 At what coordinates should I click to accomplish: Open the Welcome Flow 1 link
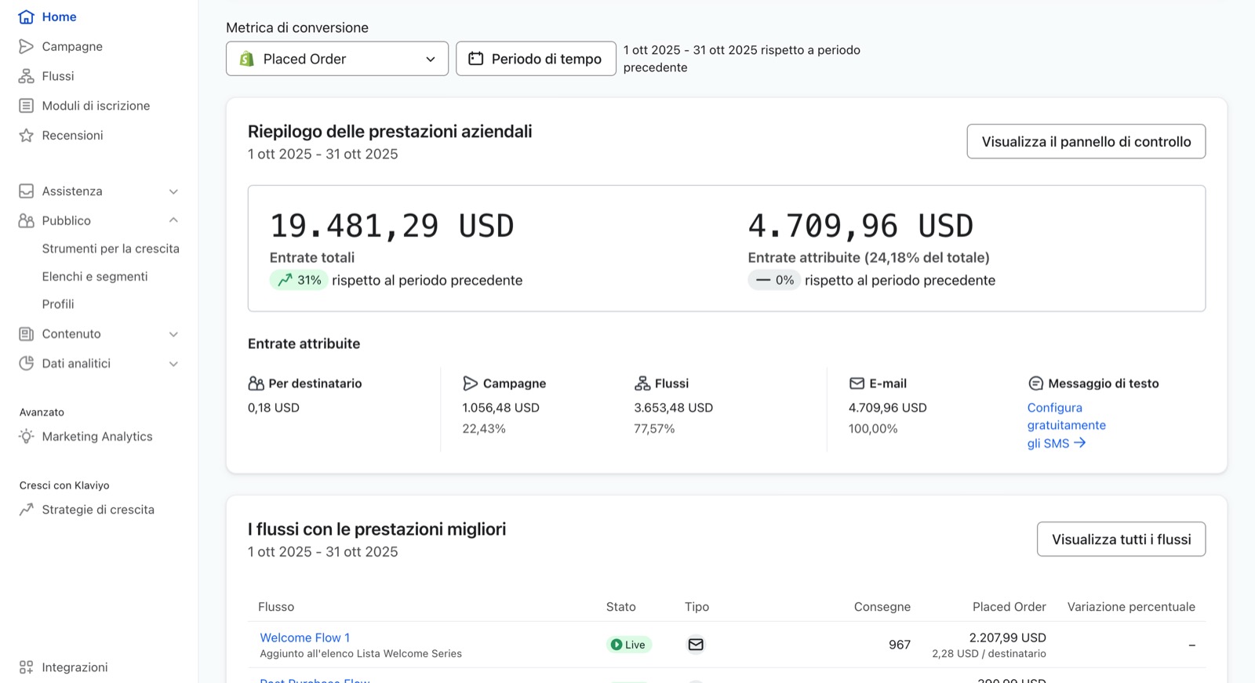click(305, 638)
